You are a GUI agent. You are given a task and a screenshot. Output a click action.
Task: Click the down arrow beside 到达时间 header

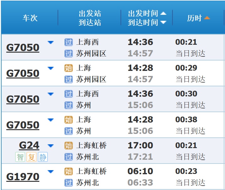[x=163, y=22]
